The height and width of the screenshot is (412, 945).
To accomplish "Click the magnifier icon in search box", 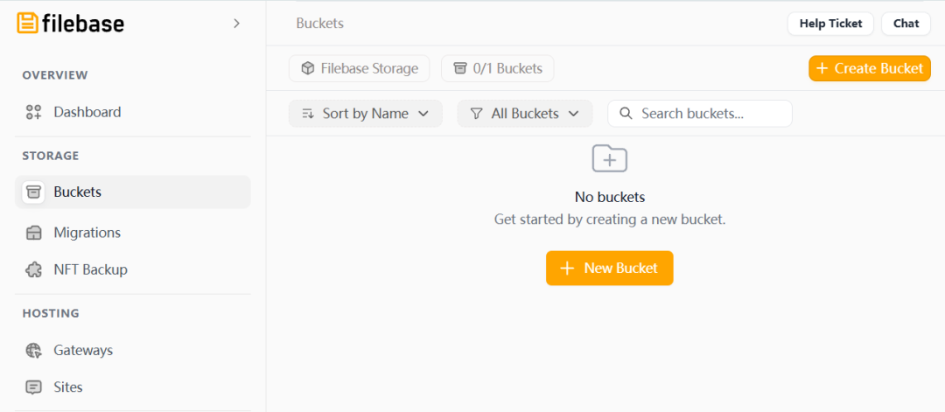I will pyautogui.click(x=626, y=113).
